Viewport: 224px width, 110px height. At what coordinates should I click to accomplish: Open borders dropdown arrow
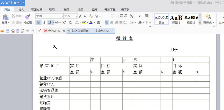point(150,23)
